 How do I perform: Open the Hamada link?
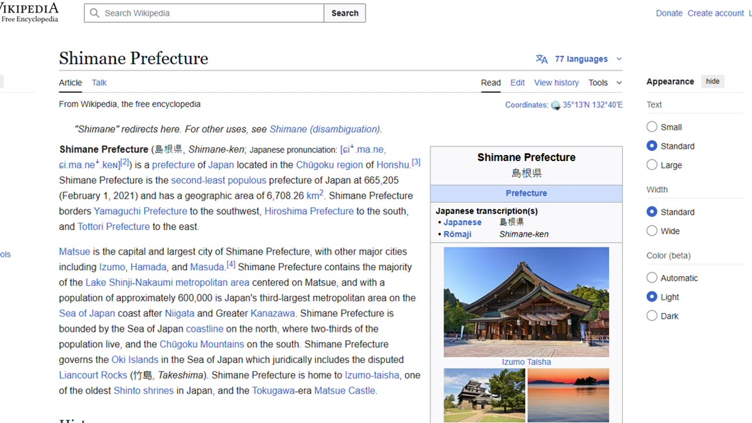[148, 267]
